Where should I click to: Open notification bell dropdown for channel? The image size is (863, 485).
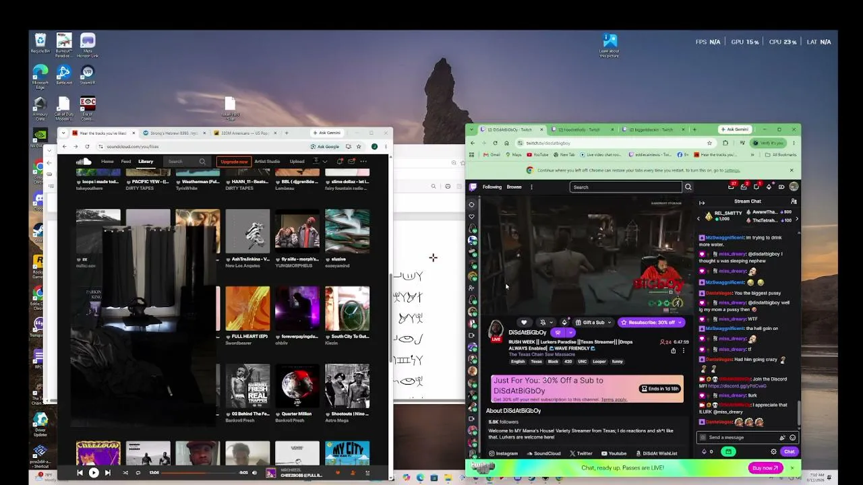click(x=546, y=322)
